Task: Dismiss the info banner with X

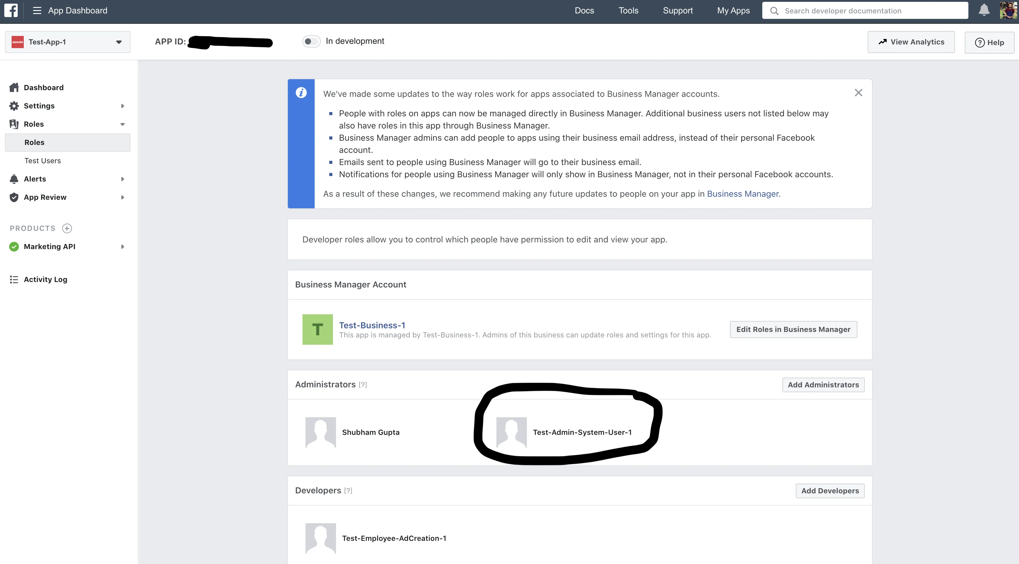Action: point(858,93)
